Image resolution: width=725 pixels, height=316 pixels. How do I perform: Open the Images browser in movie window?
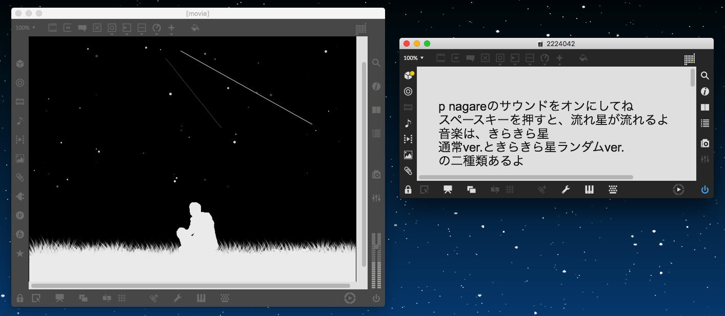[20, 158]
